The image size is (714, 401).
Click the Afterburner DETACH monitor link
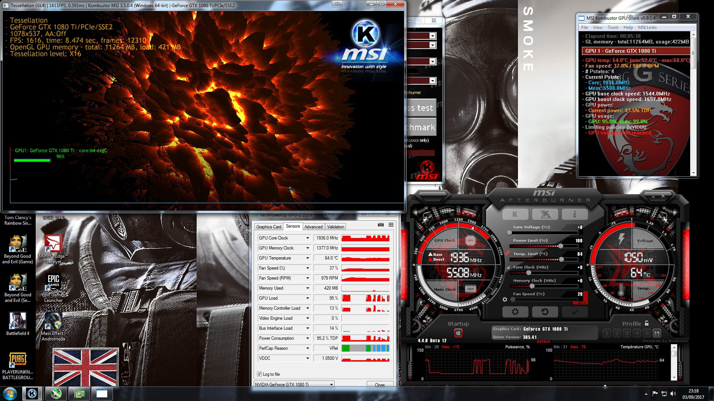(x=543, y=342)
